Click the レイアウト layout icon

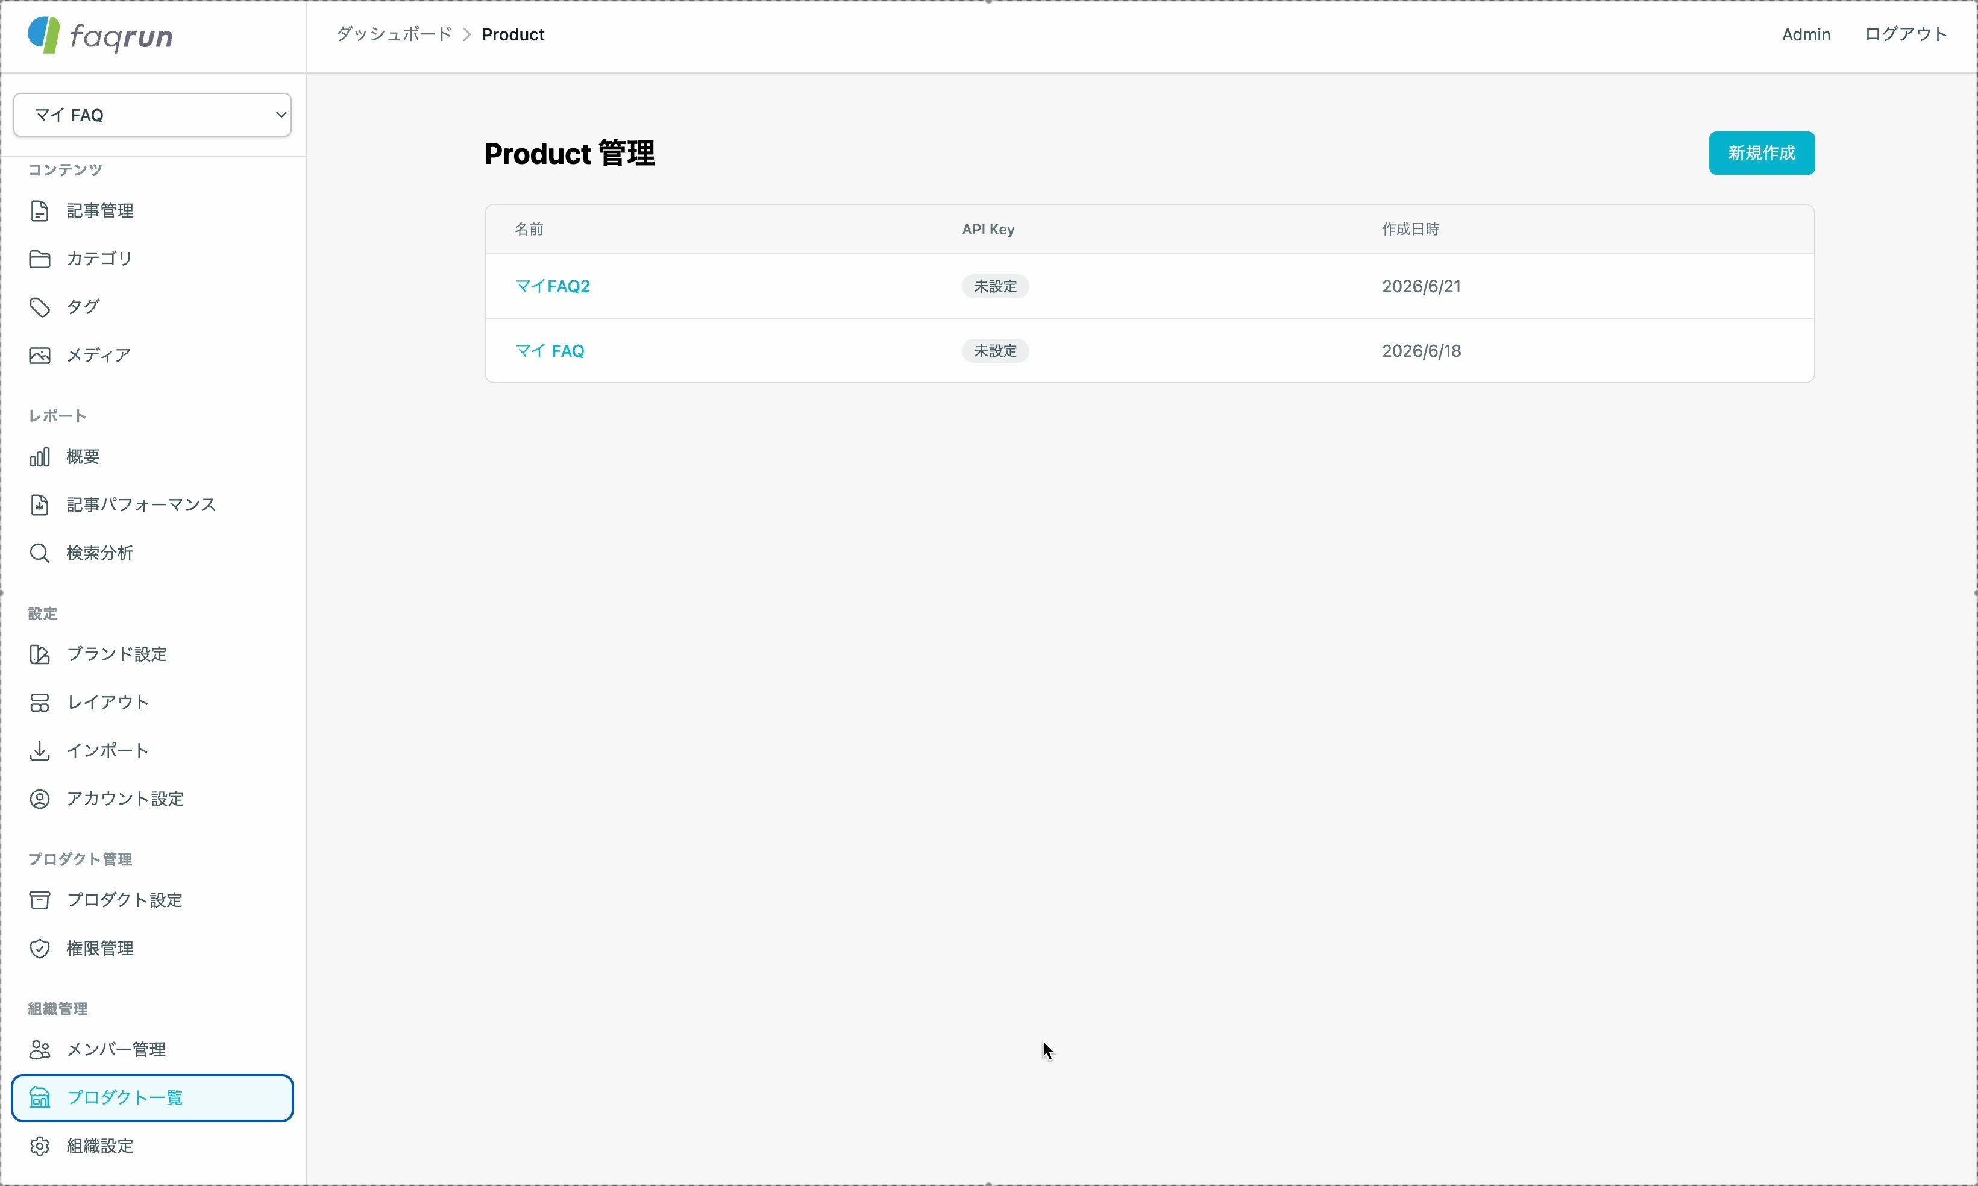pyautogui.click(x=39, y=703)
